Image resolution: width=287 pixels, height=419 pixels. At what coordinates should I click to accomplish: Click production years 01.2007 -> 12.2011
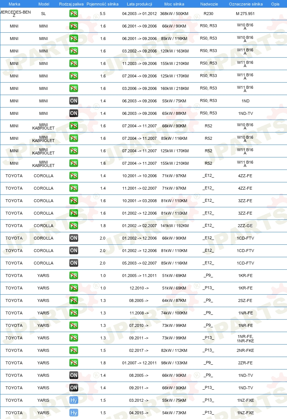pyautogui.click(x=139, y=363)
